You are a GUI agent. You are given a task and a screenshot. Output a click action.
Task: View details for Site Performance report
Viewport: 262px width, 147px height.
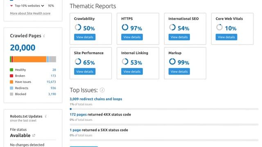coord(85,71)
